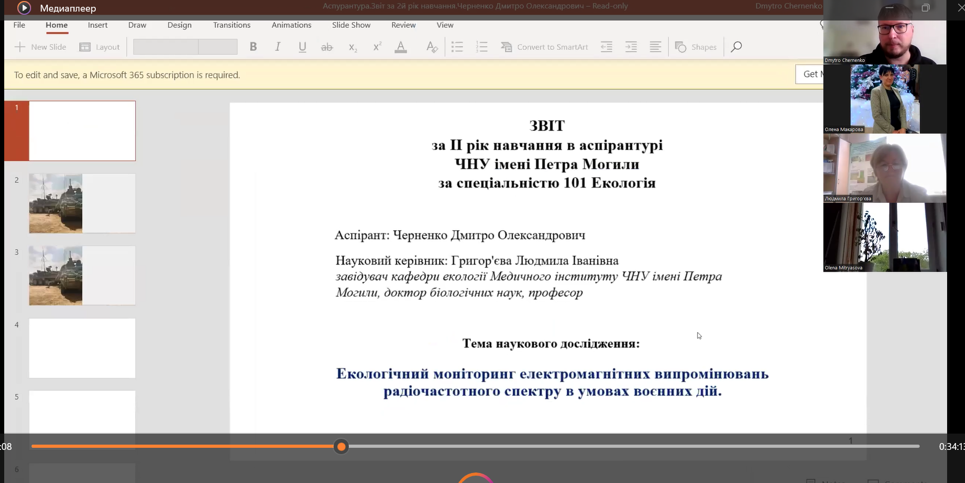Open the Layout options

point(99,47)
